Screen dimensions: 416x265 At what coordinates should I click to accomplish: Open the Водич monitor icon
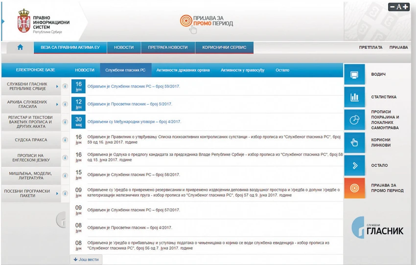coord(354,74)
